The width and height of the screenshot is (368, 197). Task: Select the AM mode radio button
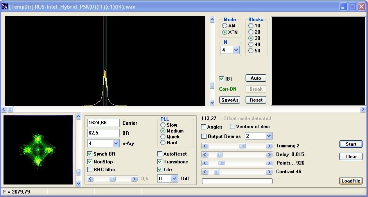pyautogui.click(x=225, y=26)
